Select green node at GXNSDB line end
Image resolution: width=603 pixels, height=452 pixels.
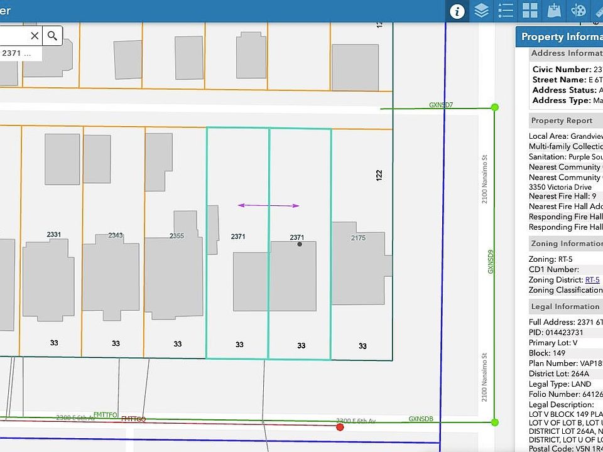[x=495, y=422]
